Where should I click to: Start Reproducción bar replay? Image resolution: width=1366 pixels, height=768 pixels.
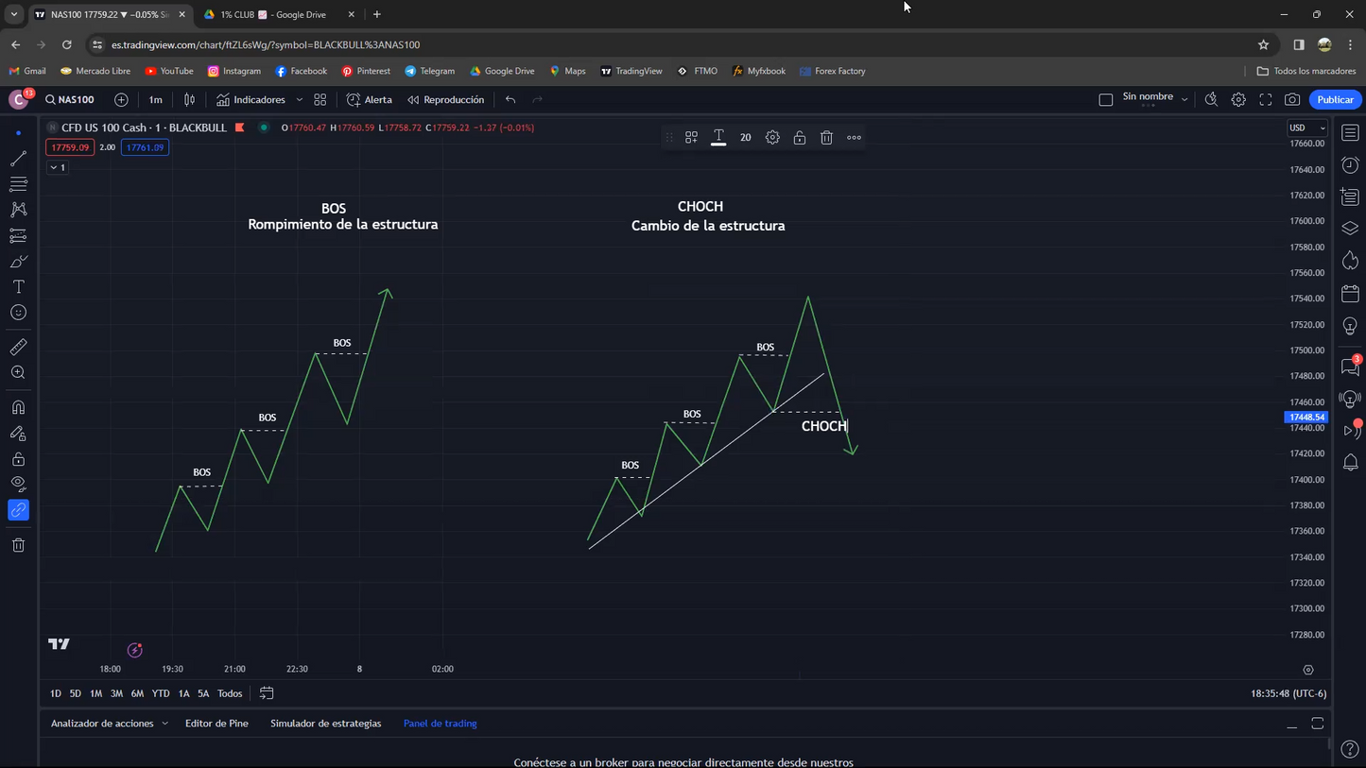(445, 100)
